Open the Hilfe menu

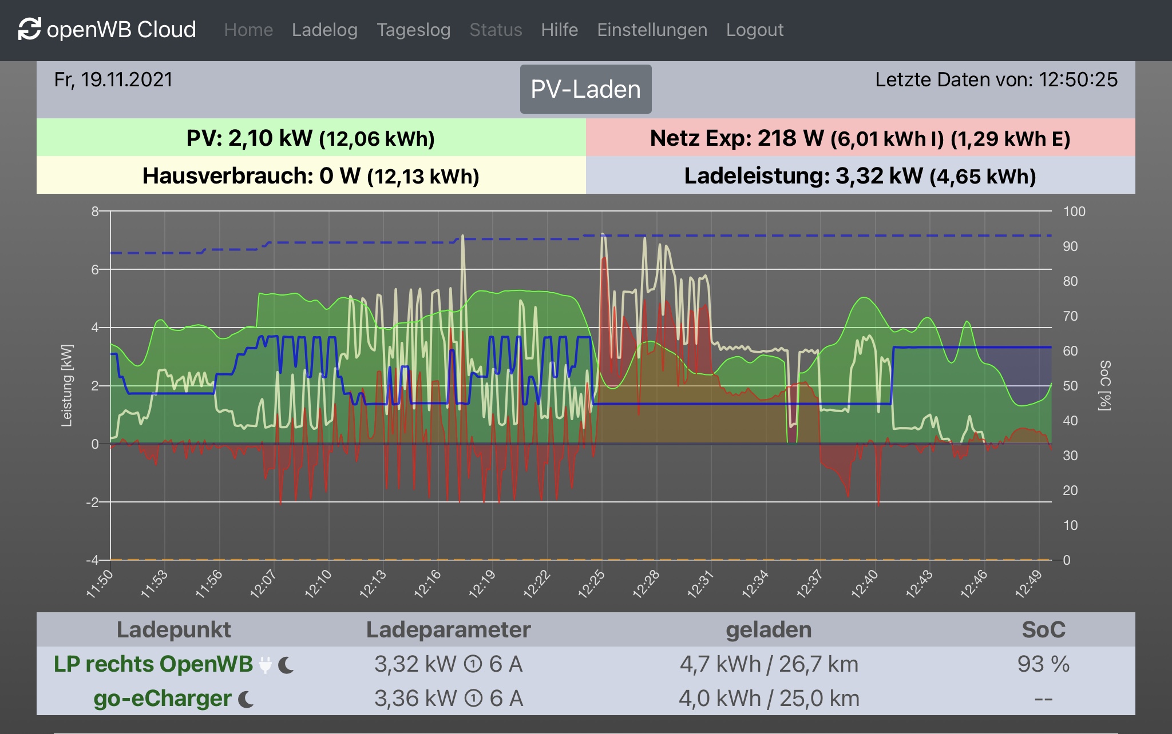point(559,30)
